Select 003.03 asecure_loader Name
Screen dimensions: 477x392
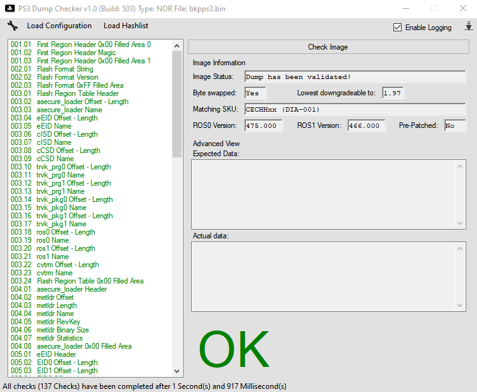(57, 110)
